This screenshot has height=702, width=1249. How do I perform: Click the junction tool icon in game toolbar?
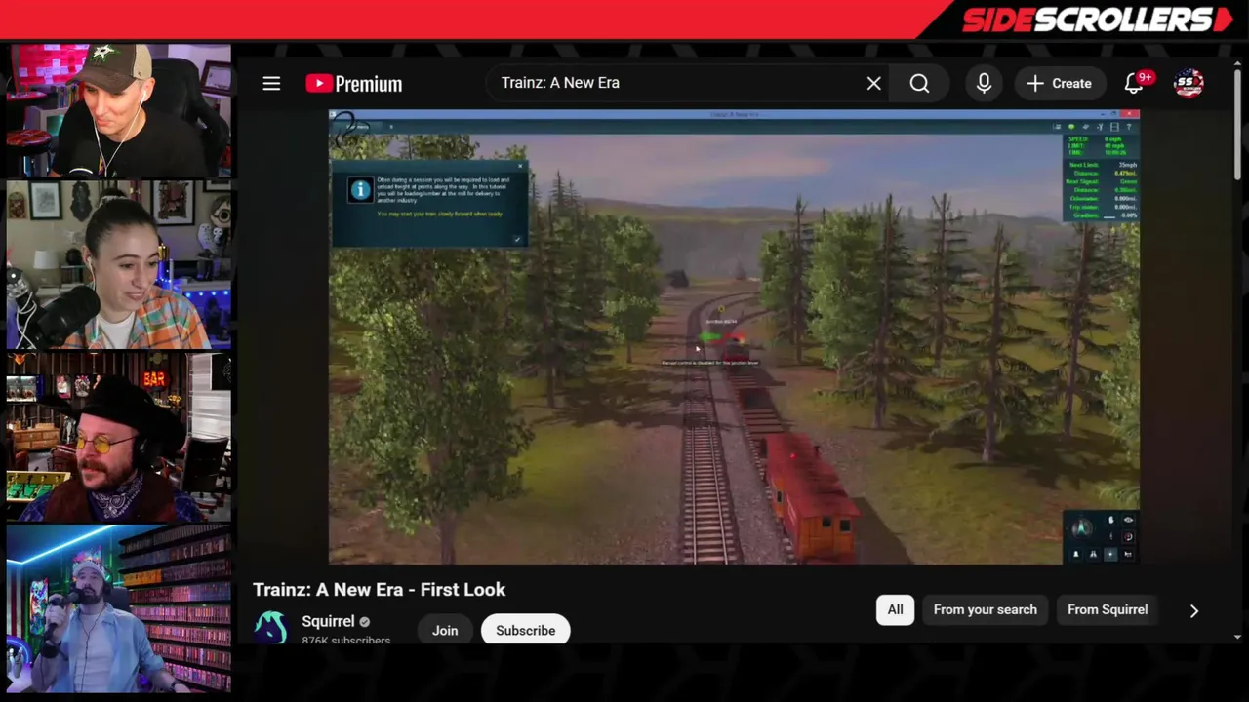tap(1100, 128)
